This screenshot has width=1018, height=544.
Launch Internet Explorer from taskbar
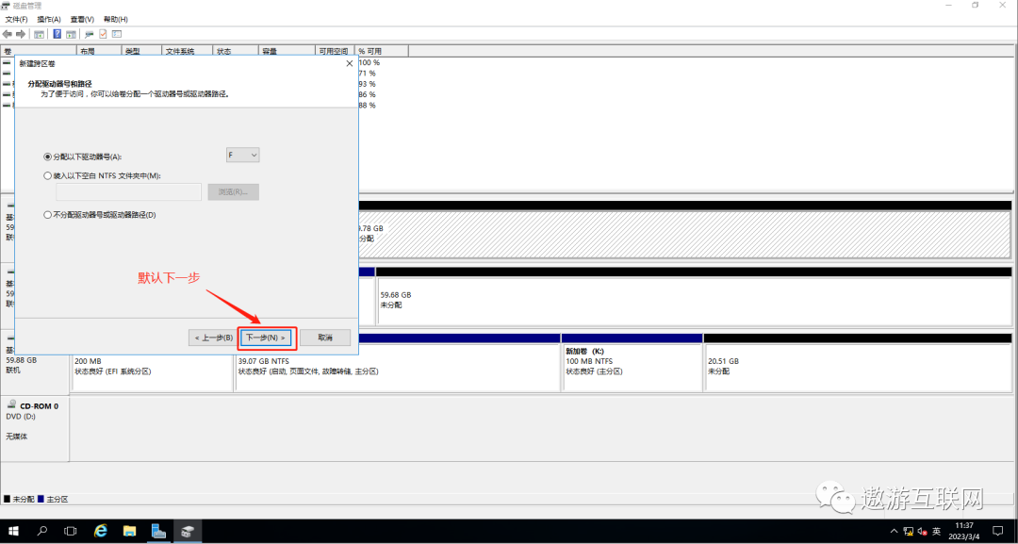click(101, 531)
